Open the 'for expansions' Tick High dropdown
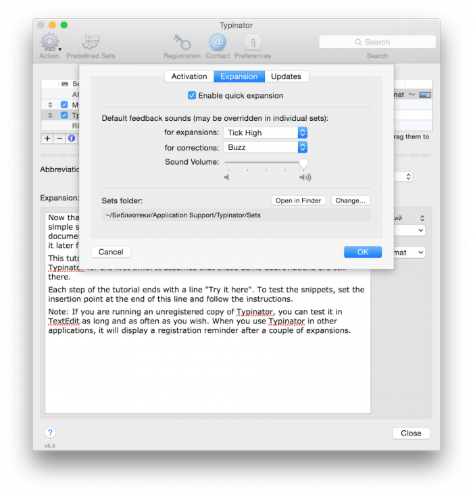Image resolution: width=473 pixels, height=497 pixels. tap(265, 132)
